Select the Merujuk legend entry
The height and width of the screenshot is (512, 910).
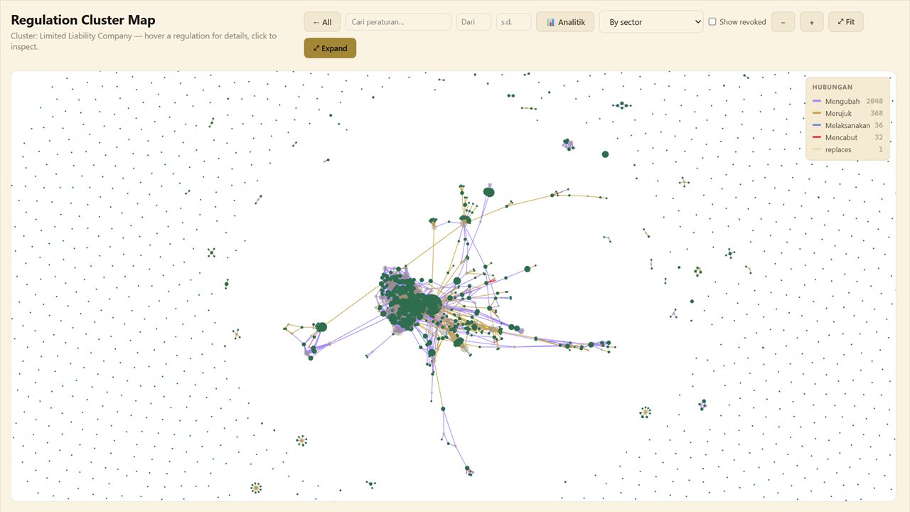coord(847,114)
